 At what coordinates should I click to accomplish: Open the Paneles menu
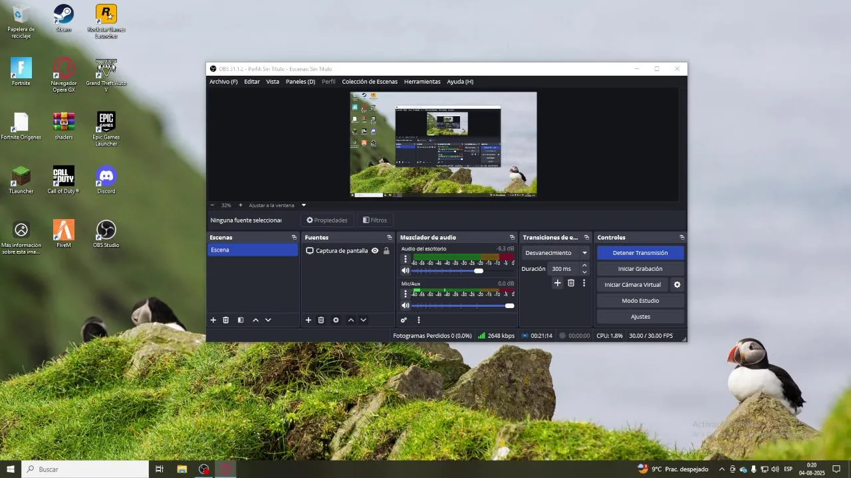pyautogui.click(x=301, y=82)
